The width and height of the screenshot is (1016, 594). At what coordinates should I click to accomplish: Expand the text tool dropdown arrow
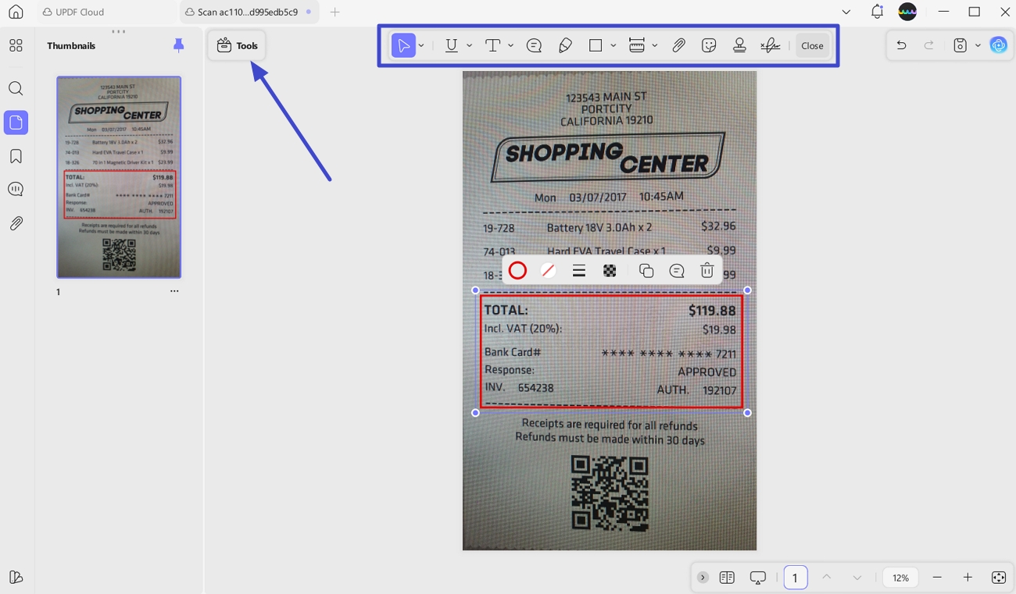coord(510,45)
